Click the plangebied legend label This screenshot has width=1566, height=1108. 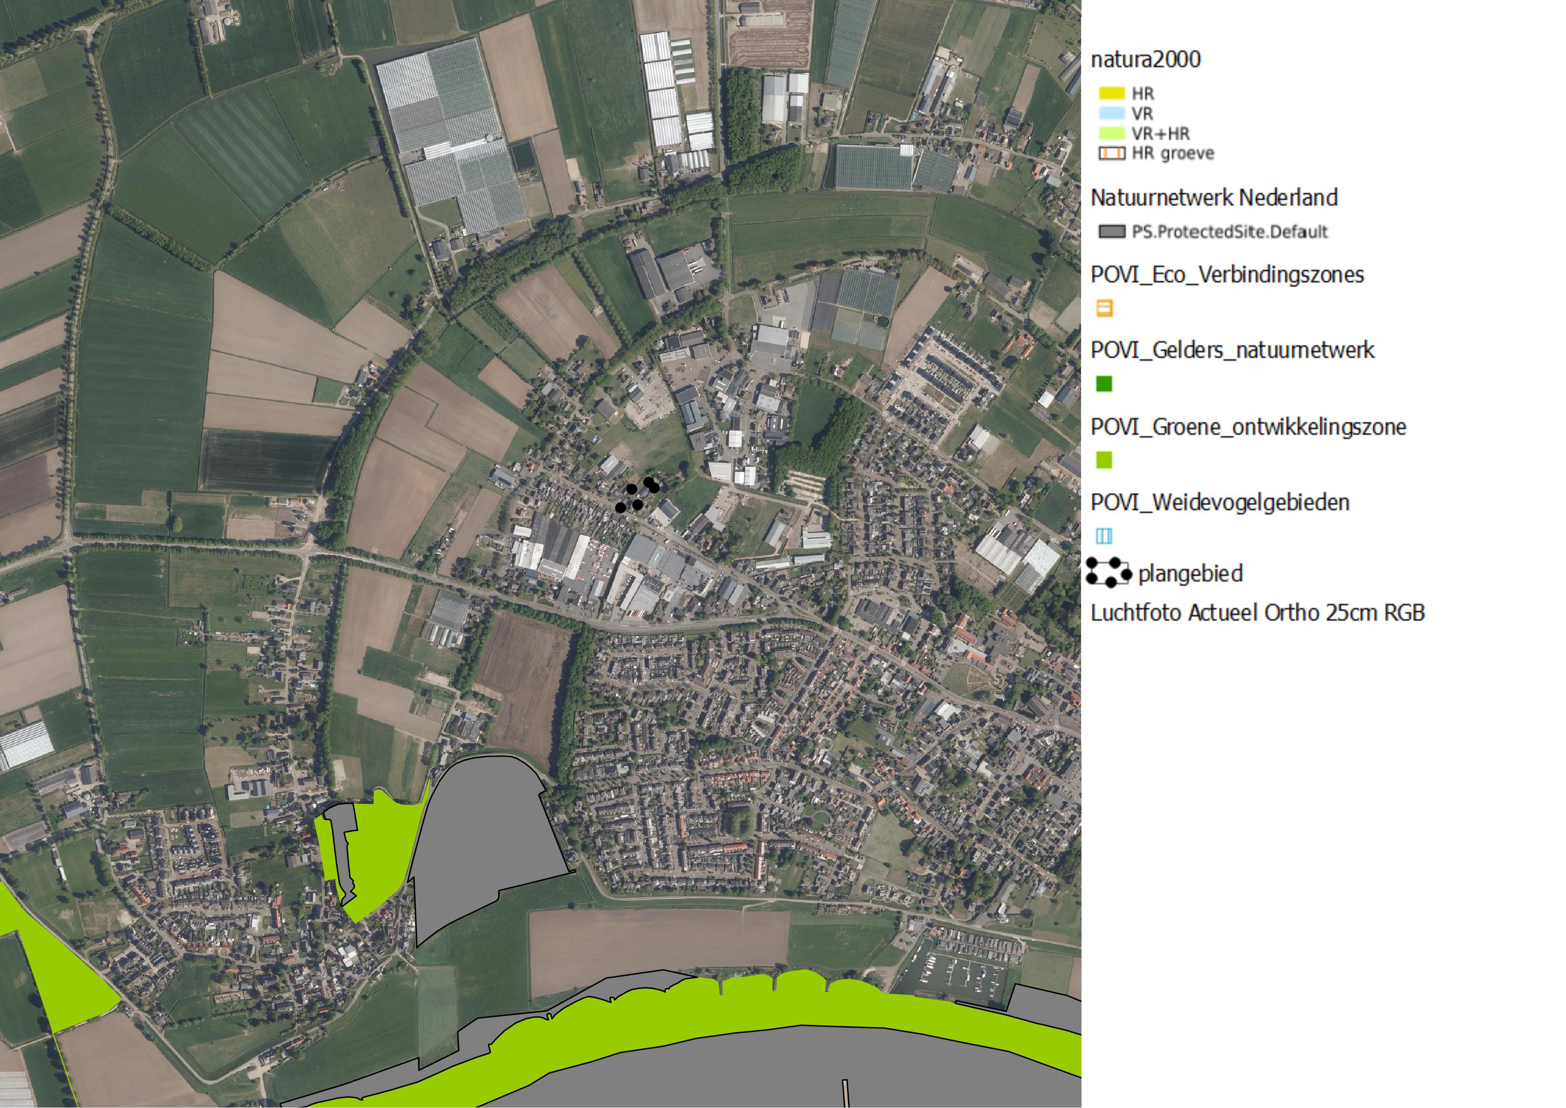(x=1190, y=574)
